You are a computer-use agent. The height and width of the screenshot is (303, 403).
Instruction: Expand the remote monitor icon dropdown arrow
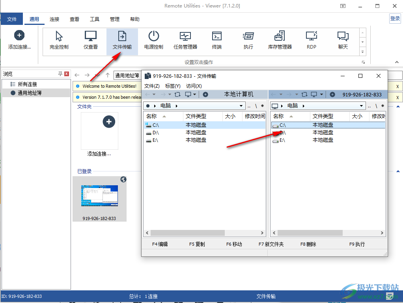[321, 94]
